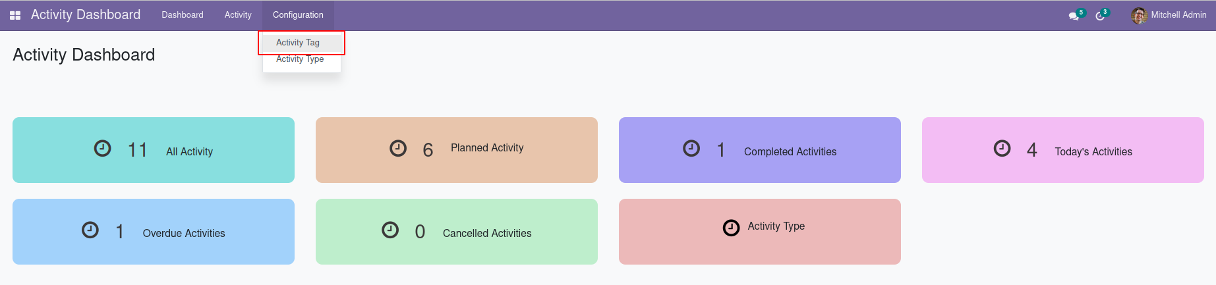
Task: Click the clock icon on Overdue Activities card
Action: [90, 230]
